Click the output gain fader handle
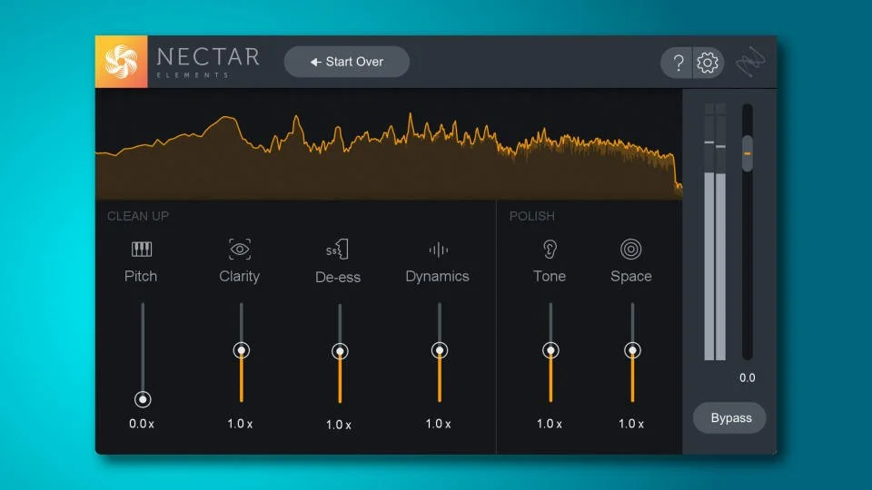872x490 pixels. pos(748,153)
